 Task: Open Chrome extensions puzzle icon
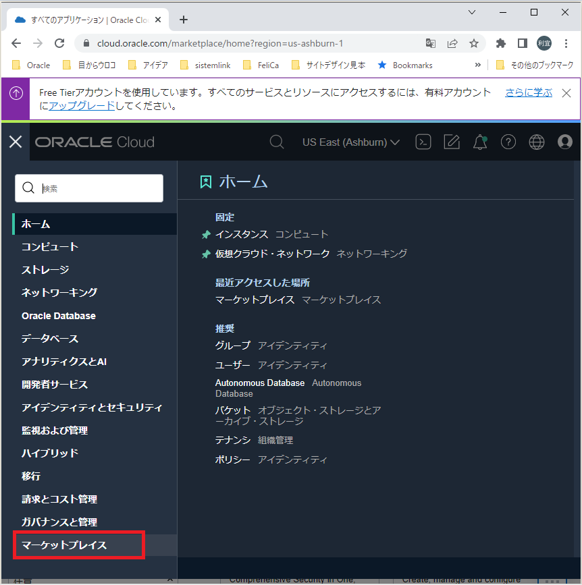tap(500, 43)
